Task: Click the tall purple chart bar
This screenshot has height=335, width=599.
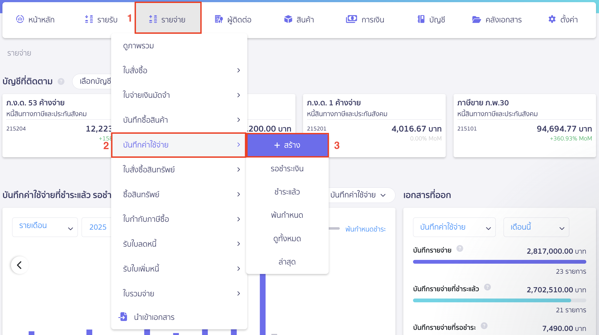Action: point(262,304)
